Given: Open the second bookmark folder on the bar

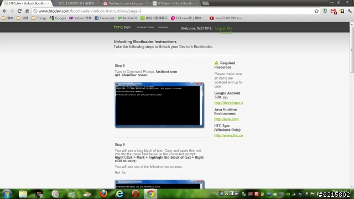Looking at the screenshot, I should point(22,18).
